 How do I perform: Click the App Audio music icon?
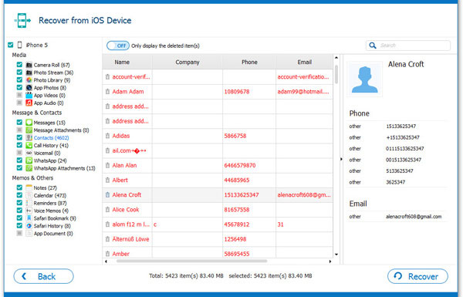coord(29,103)
